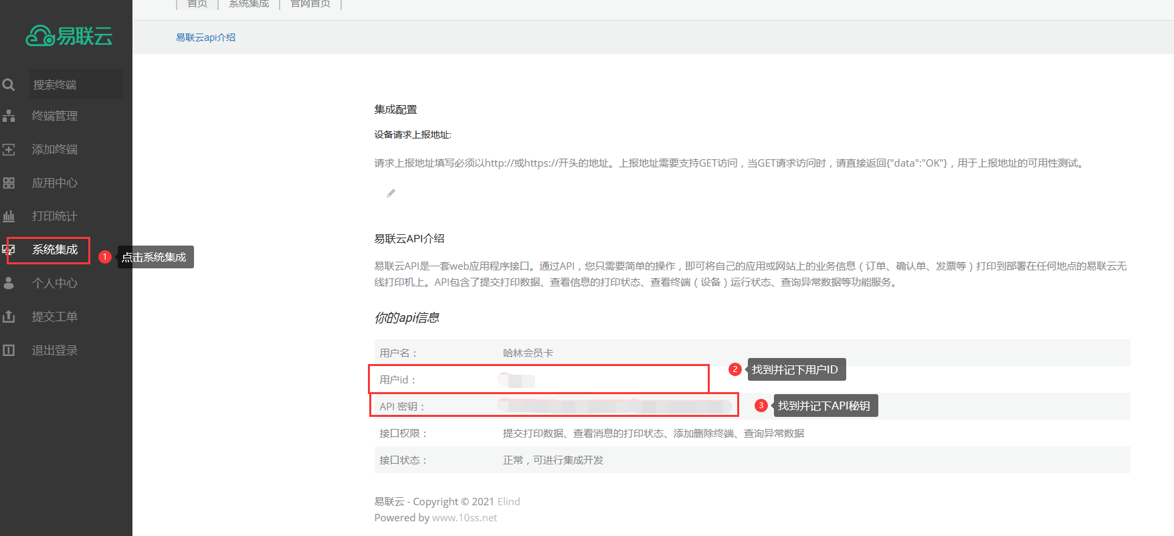
Task: Click the Elind footer link
Action: pyautogui.click(x=508, y=501)
